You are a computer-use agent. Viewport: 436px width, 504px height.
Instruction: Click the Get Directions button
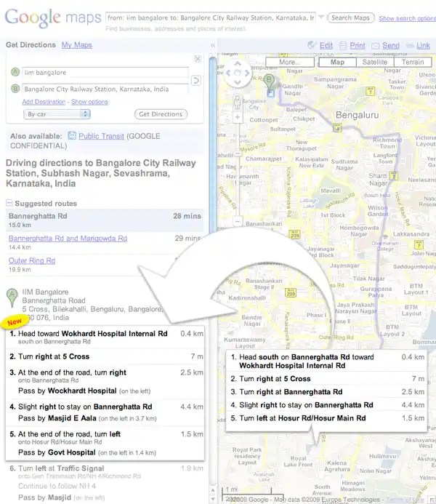[161, 114]
